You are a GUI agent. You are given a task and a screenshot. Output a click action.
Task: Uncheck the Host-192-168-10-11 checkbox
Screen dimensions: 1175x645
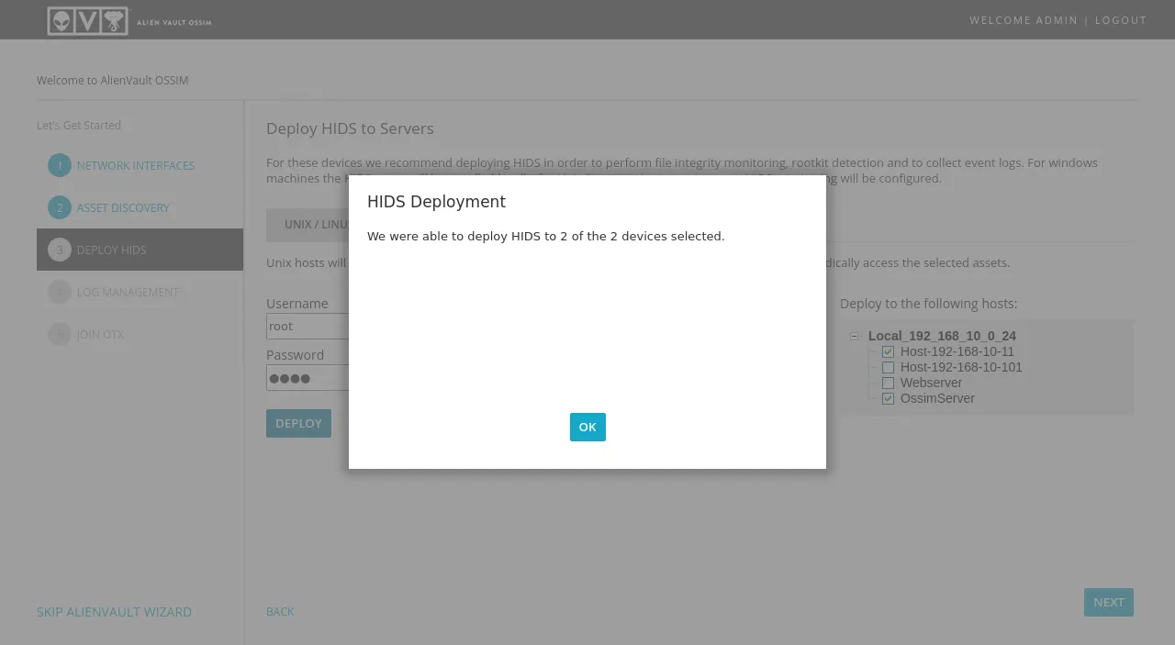point(888,351)
